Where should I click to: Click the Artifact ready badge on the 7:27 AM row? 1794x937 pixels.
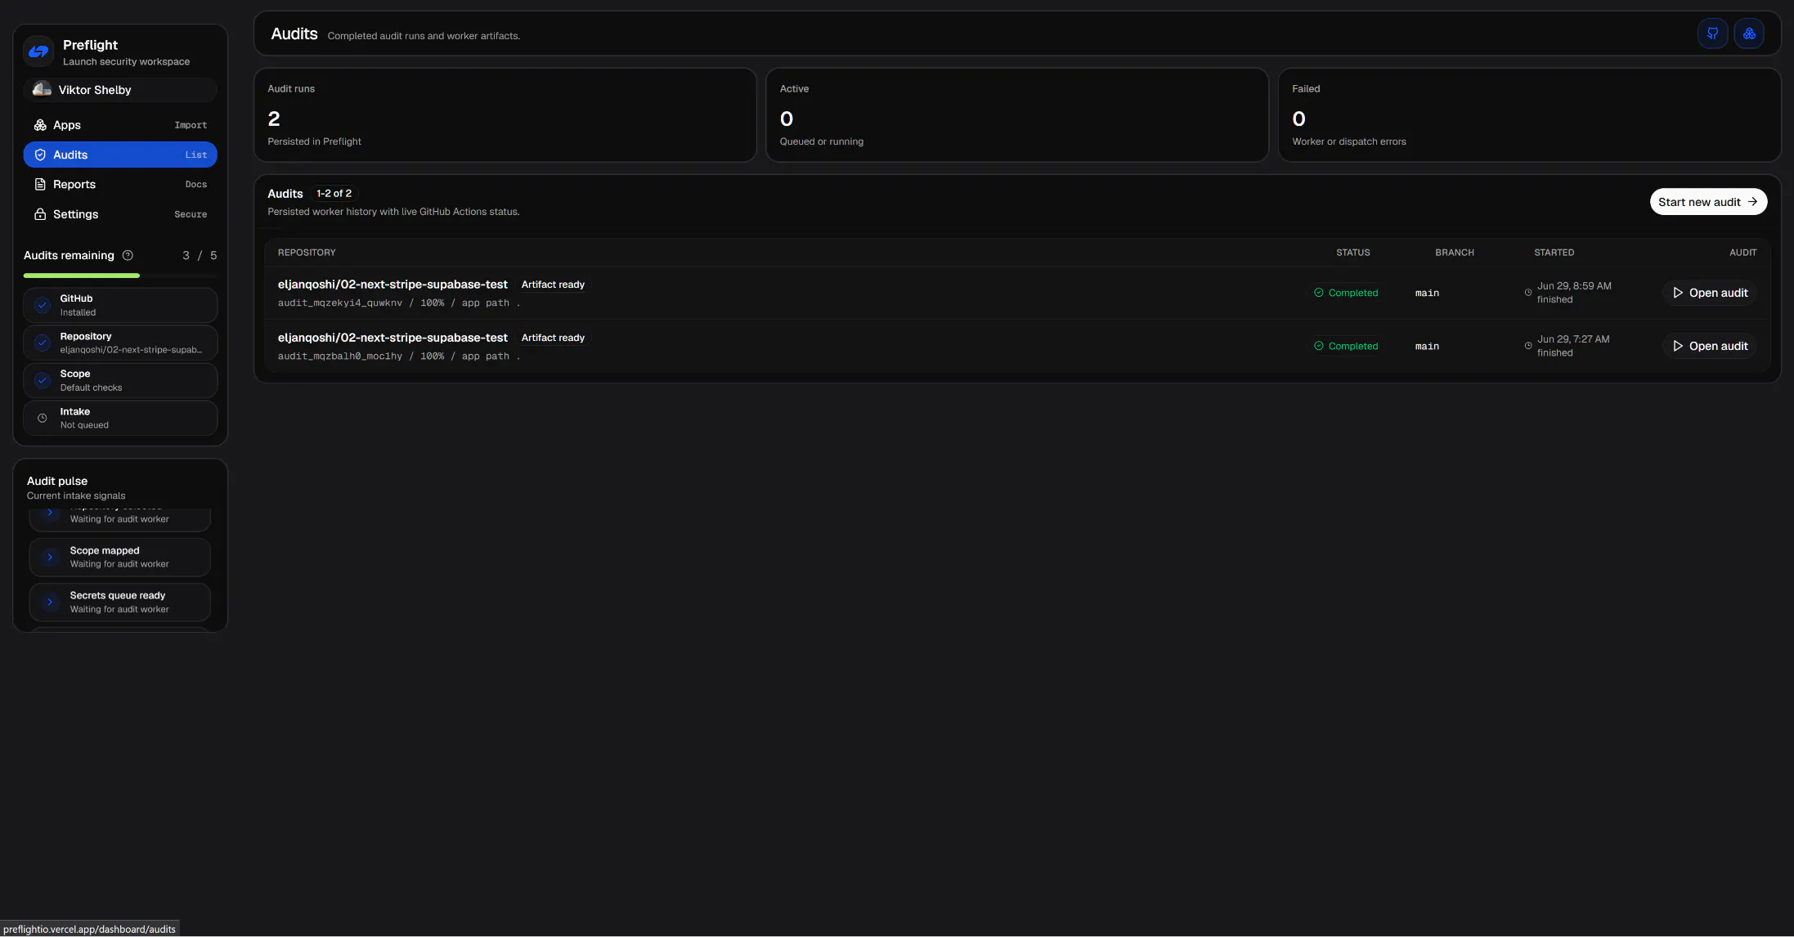(x=553, y=338)
